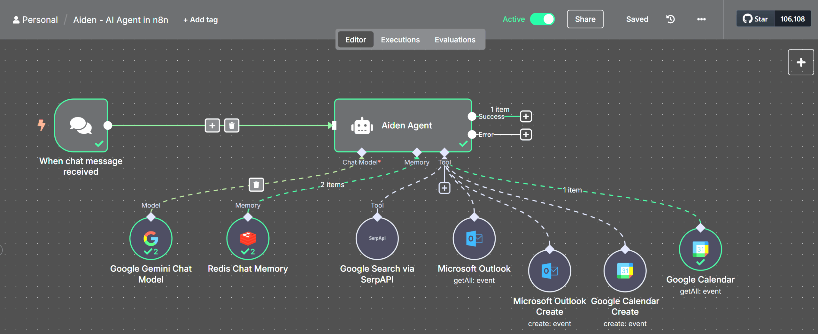
Task: Open workflow history
Action: click(x=670, y=19)
